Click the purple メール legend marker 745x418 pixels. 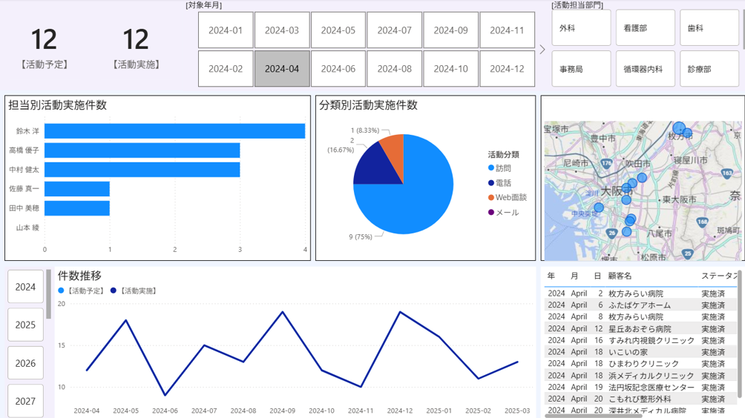coord(491,213)
